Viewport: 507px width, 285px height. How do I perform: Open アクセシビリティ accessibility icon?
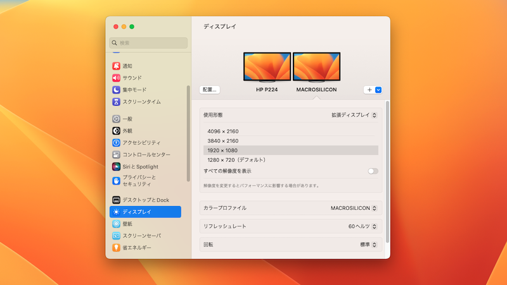pos(116,143)
